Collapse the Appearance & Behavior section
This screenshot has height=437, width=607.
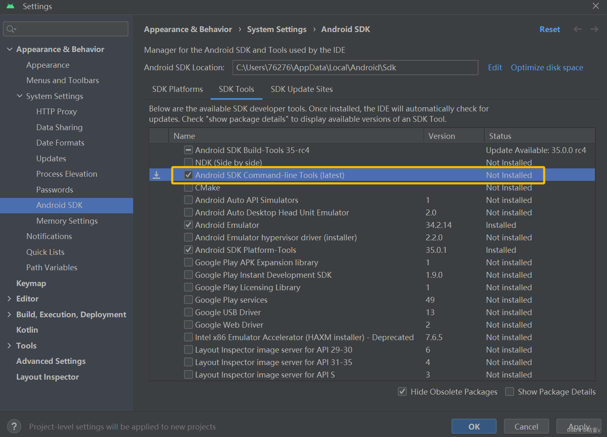[9, 49]
